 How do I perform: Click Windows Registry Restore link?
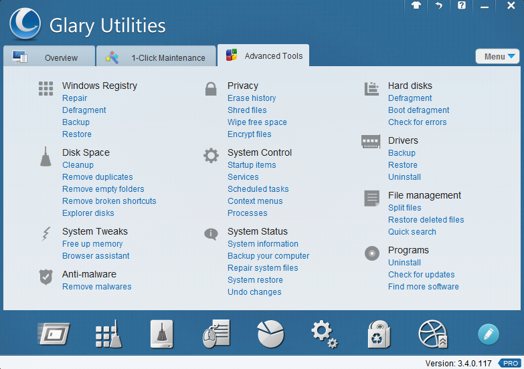pos(77,134)
